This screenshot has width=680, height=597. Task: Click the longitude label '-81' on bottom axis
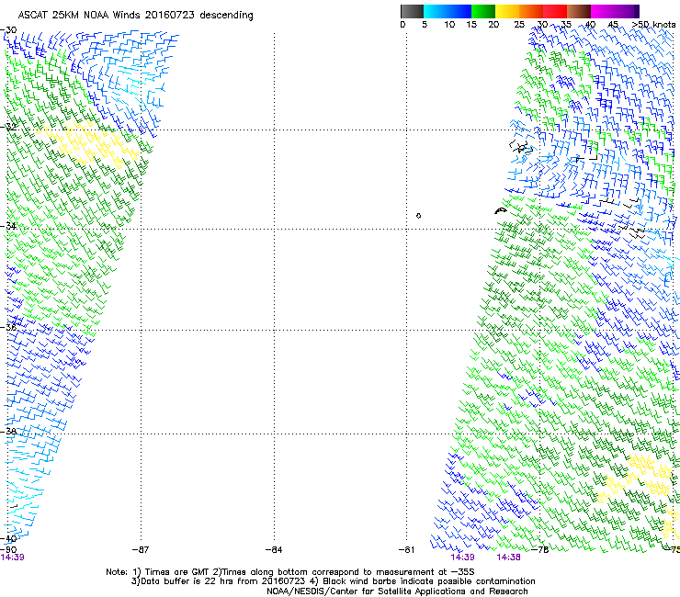(406, 550)
